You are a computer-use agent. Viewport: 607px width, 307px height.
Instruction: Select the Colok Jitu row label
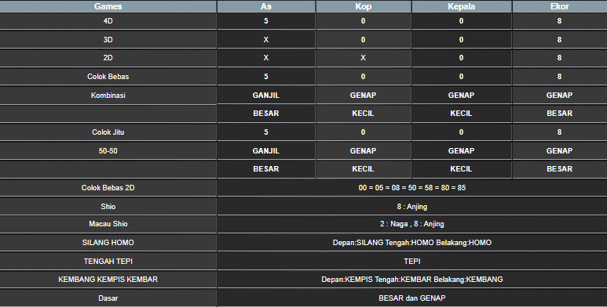pos(108,132)
